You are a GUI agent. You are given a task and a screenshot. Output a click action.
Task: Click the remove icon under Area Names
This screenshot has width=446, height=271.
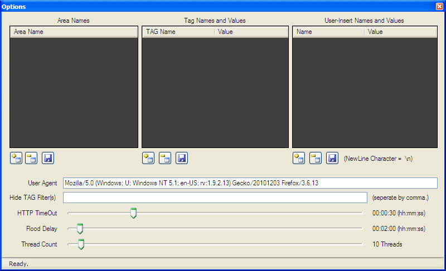[31, 158]
